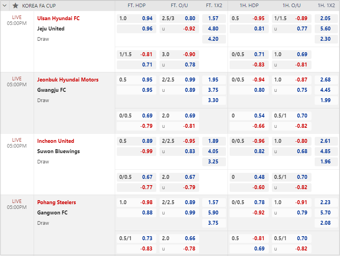This screenshot has width=340, height=256.
Task: Pick Ulsan match full-time over 3.0 at -0.90
Action: [179, 55]
